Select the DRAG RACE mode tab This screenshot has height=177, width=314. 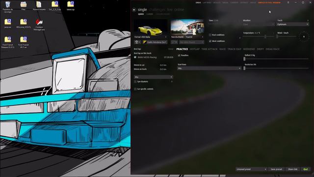273,49
